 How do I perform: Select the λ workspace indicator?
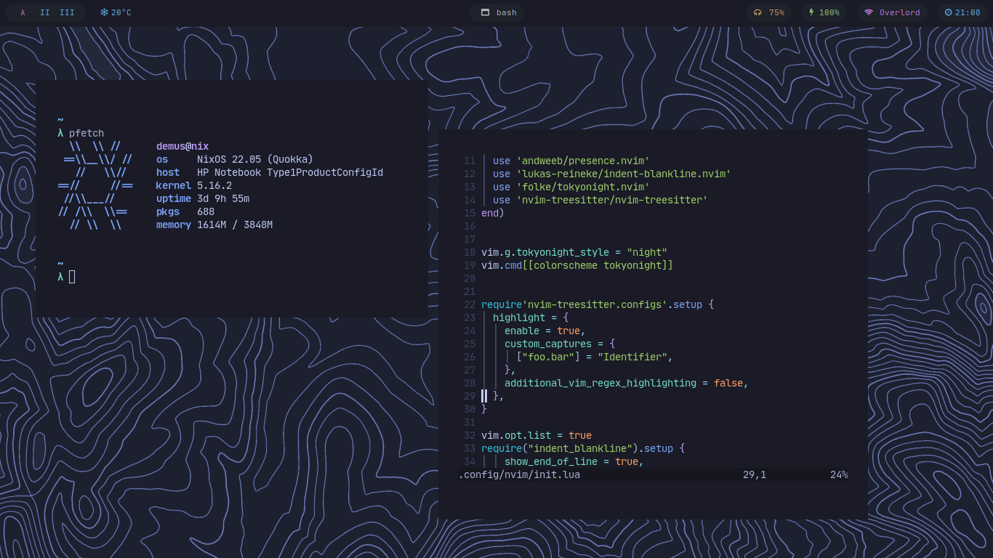point(21,12)
